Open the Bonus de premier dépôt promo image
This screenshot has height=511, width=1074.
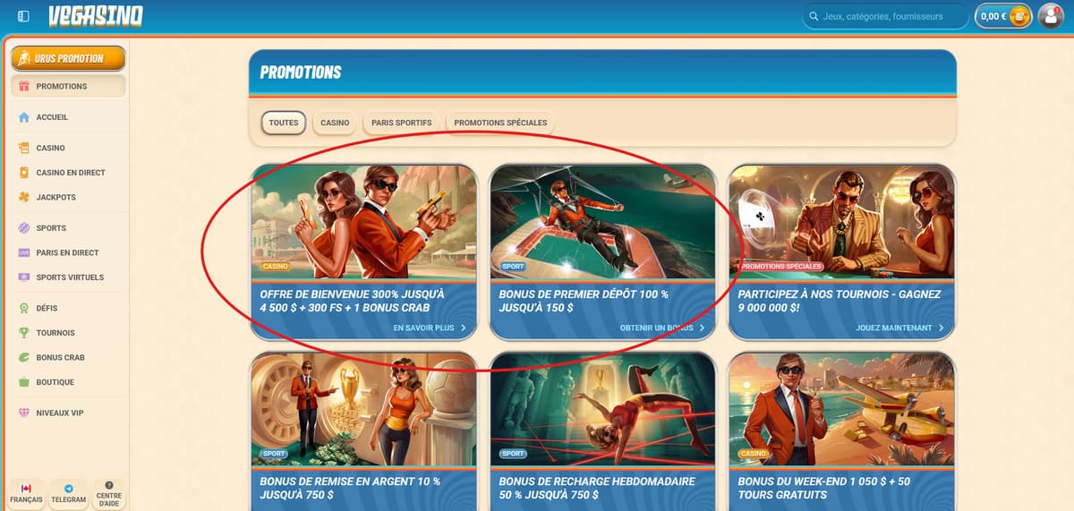604,222
